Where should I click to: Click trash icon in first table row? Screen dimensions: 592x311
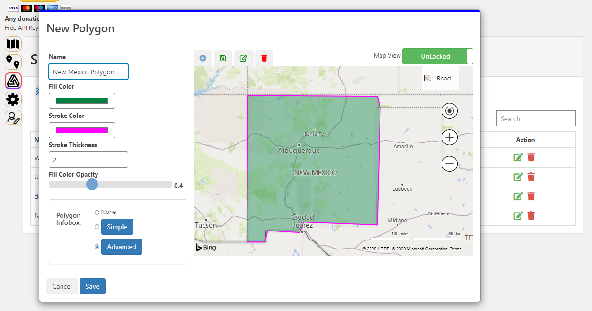click(531, 158)
